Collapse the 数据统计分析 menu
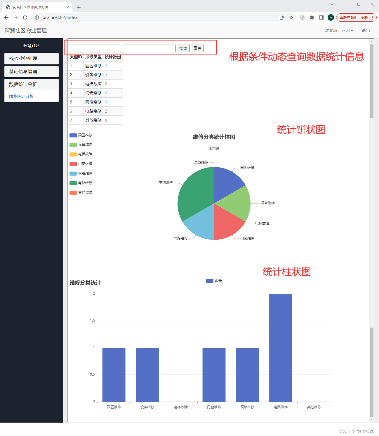Viewport: 379px width, 436px height. (x=32, y=85)
